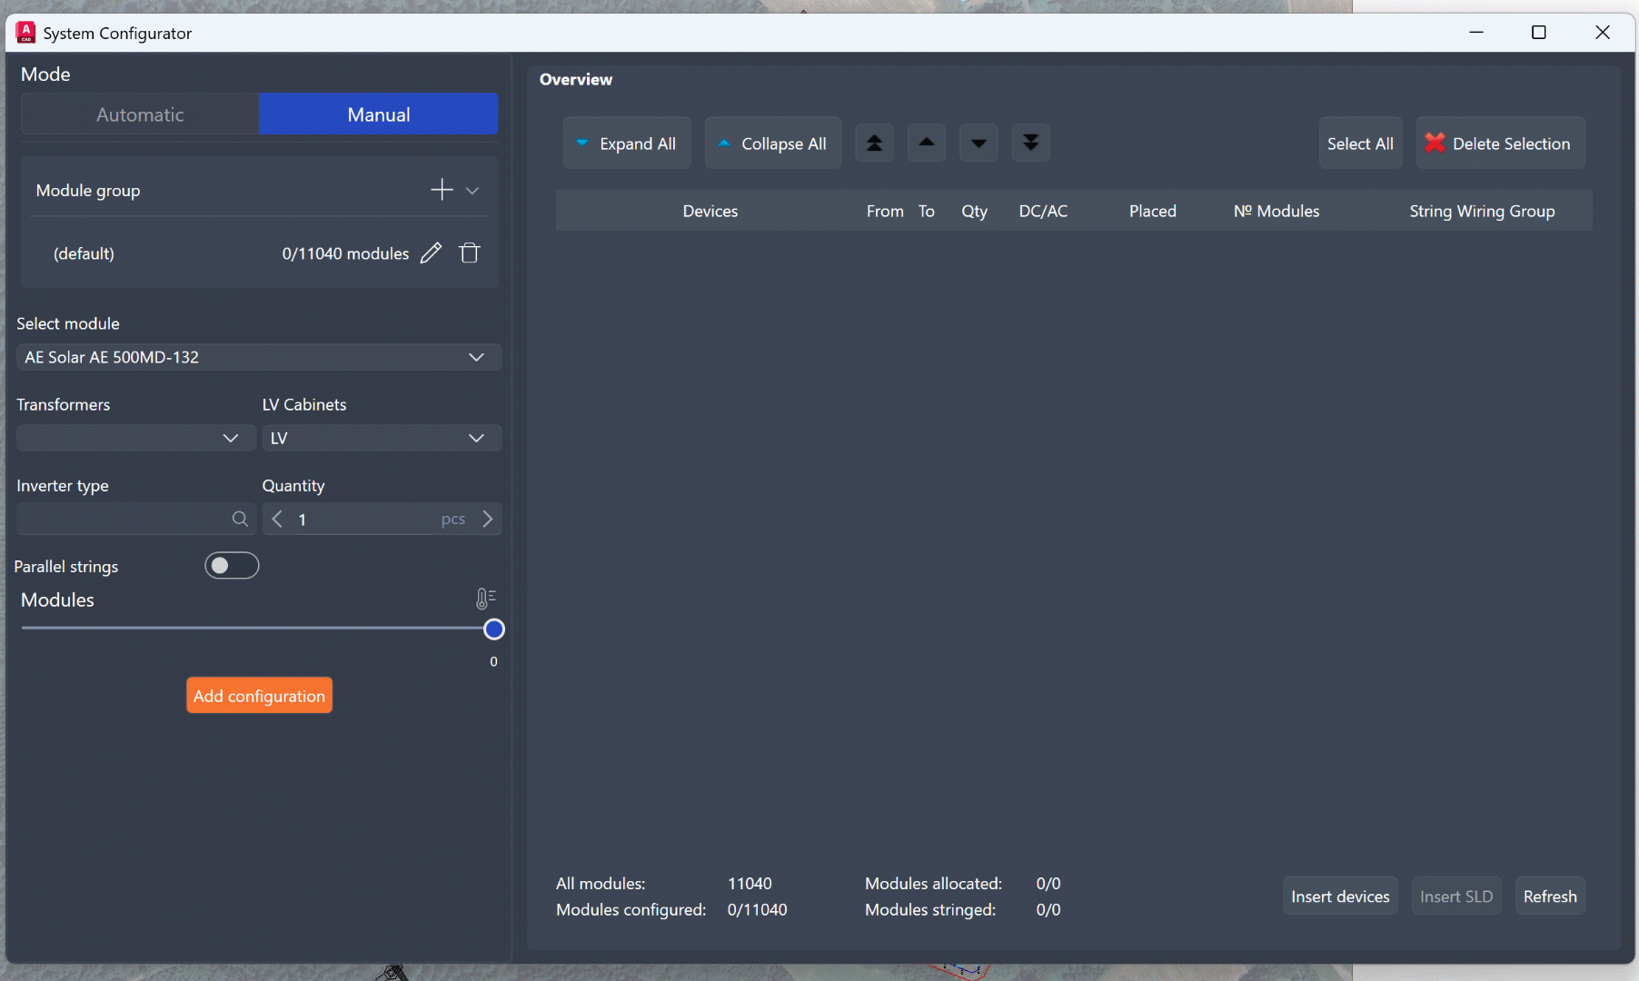The image size is (1639, 981).
Task: Toggle Parallel strings switch
Action: 232,566
